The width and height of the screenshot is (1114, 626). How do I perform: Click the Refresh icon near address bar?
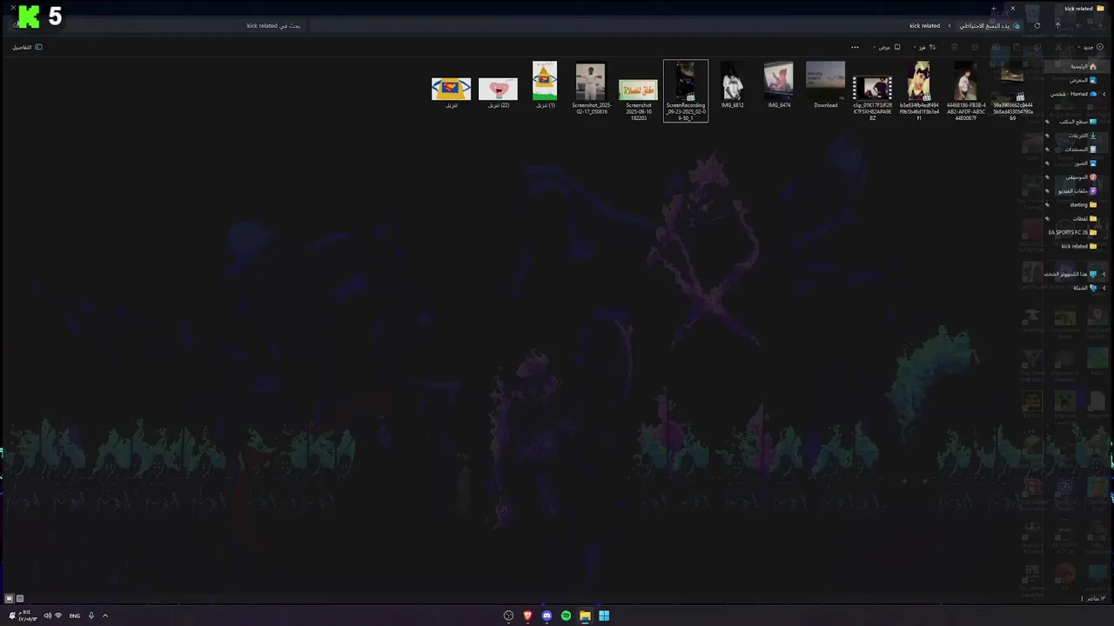1037,25
